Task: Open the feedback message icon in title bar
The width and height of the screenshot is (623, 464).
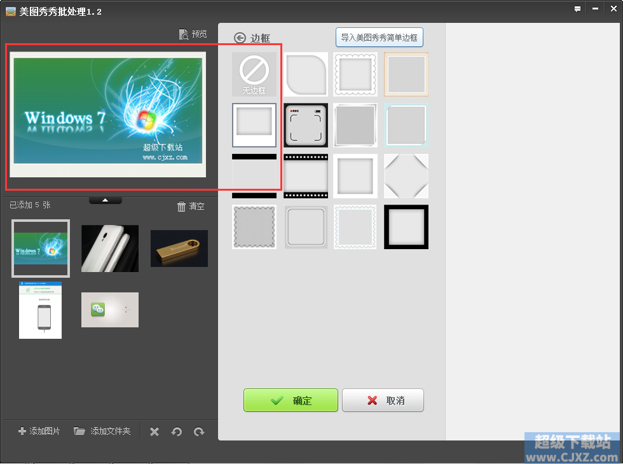Action: 577,9
